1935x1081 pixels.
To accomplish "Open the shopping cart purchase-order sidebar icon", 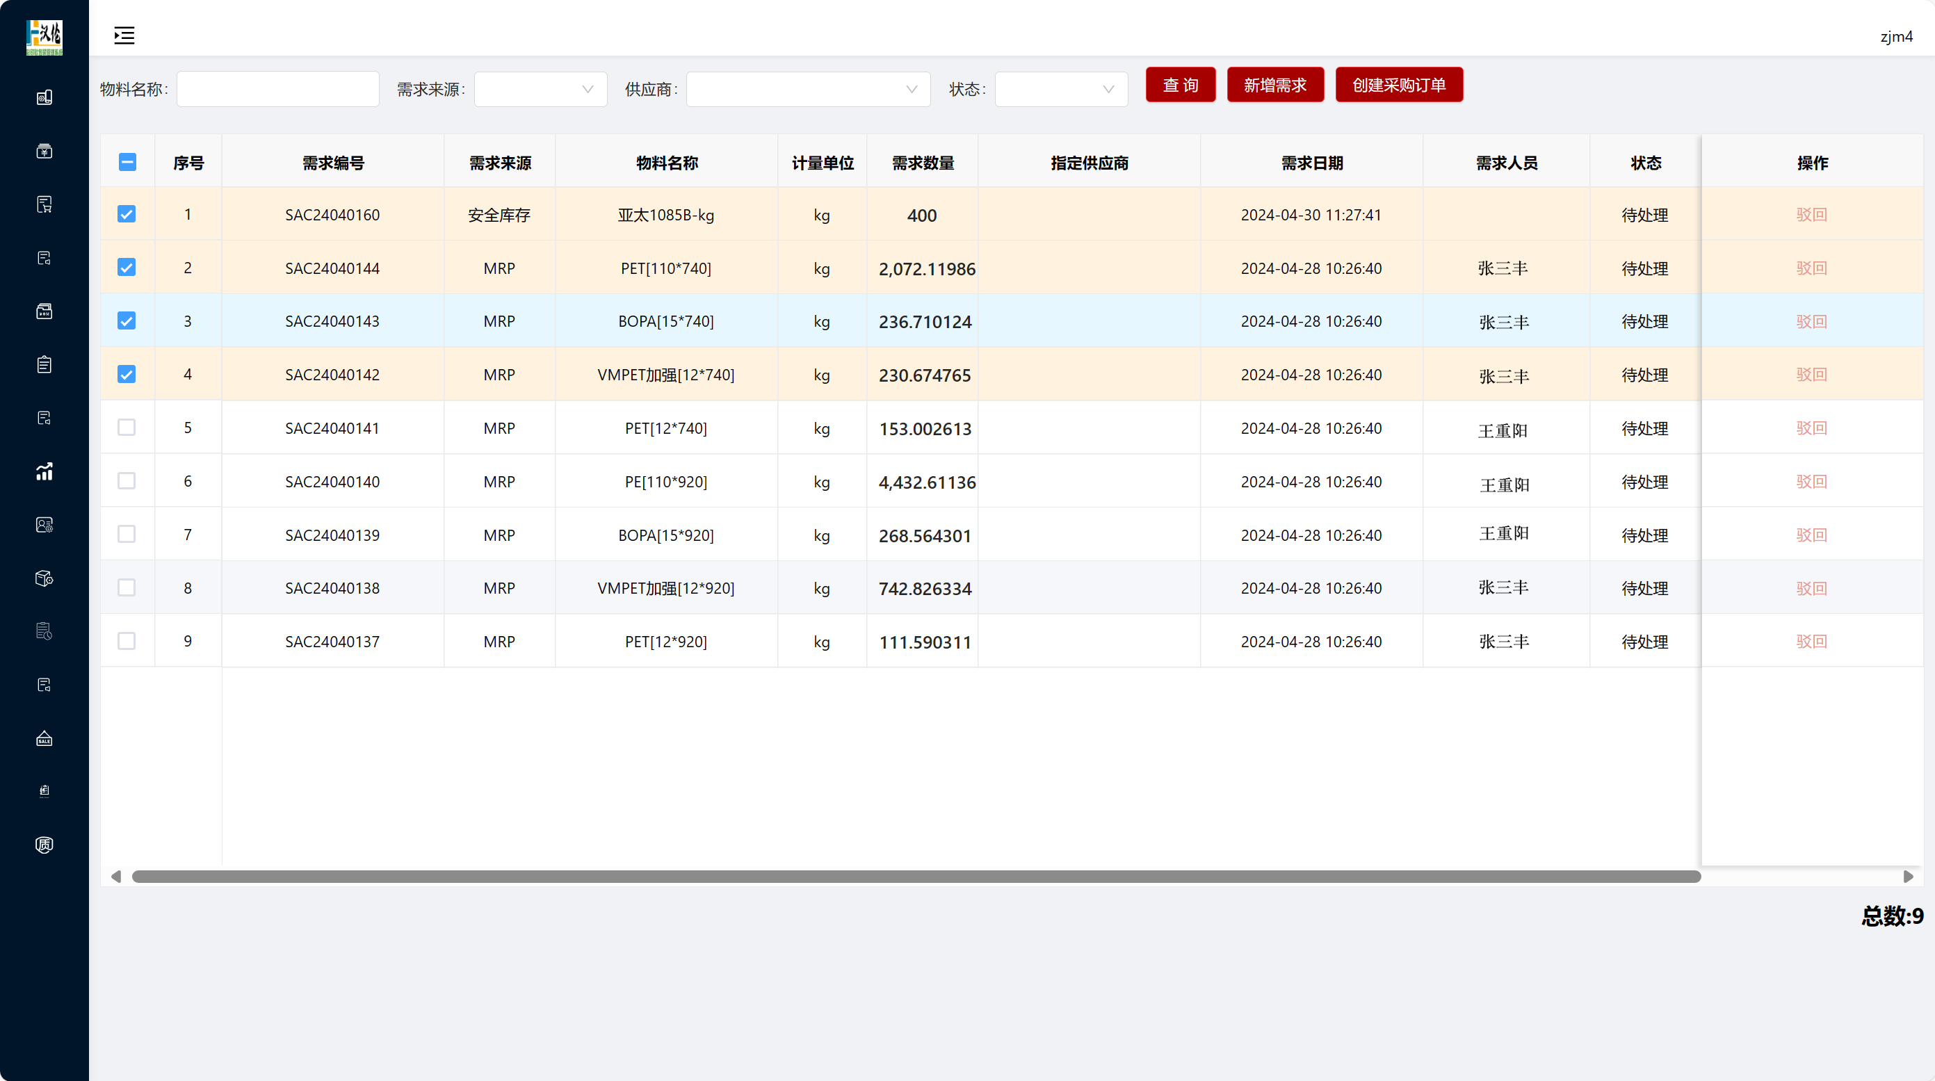I will click(44, 204).
